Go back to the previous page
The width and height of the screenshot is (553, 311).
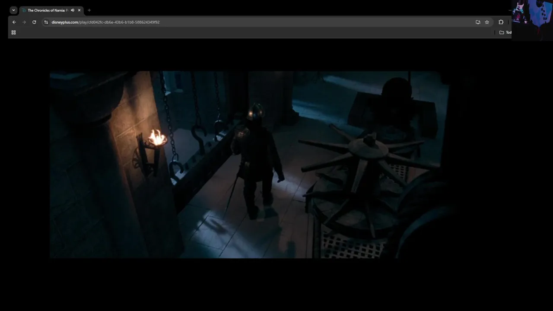[x=14, y=22]
